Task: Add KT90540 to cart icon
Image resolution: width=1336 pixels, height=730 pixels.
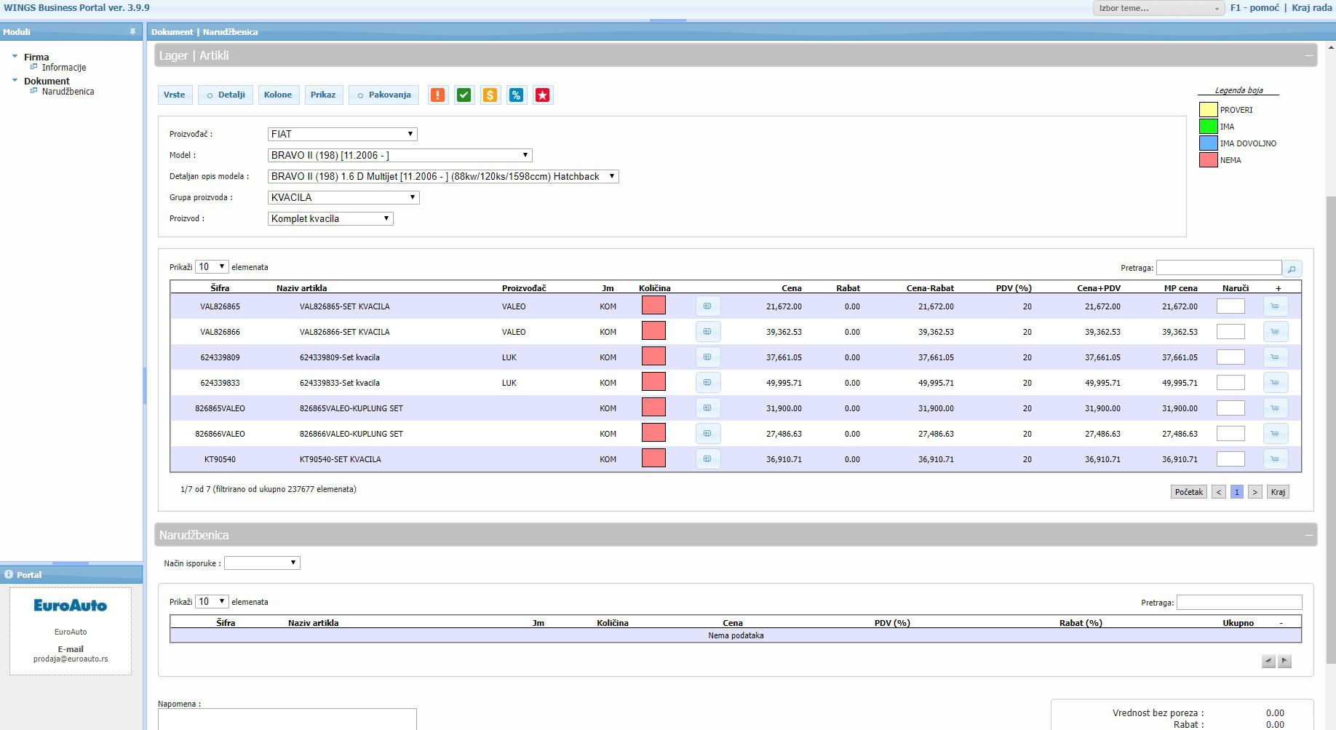Action: coord(1276,459)
